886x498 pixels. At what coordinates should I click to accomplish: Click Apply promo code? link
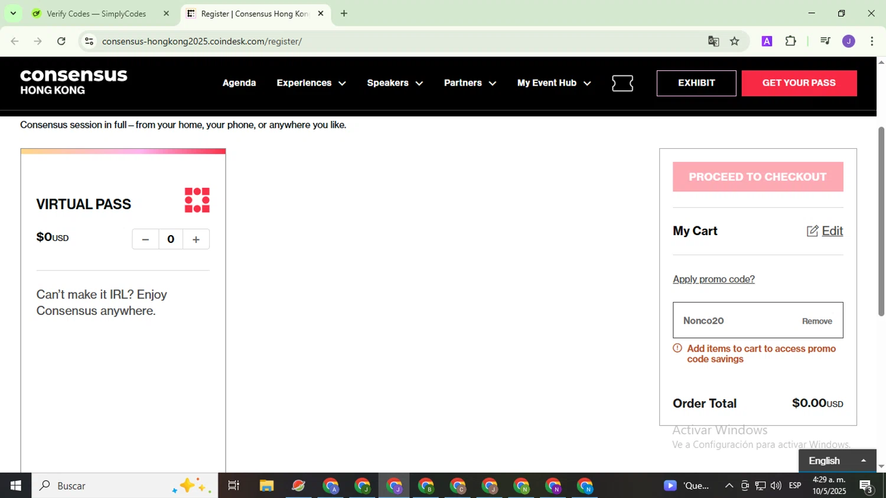coord(714,279)
